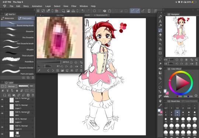Viewport: 199px width, 138px height.
Task: Click stepper arrows beside clear icon
Action: tap(52, 11)
